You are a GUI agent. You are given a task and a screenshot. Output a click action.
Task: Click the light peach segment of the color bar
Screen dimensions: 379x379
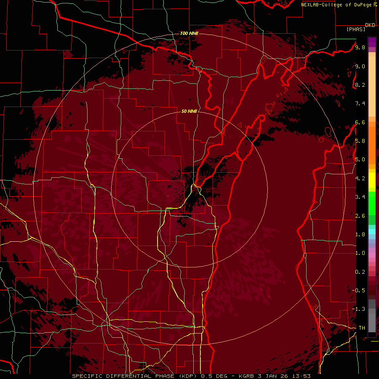pyautogui.click(x=372, y=86)
